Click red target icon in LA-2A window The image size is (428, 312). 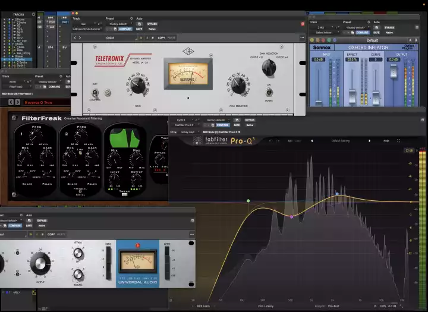[303, 24]
